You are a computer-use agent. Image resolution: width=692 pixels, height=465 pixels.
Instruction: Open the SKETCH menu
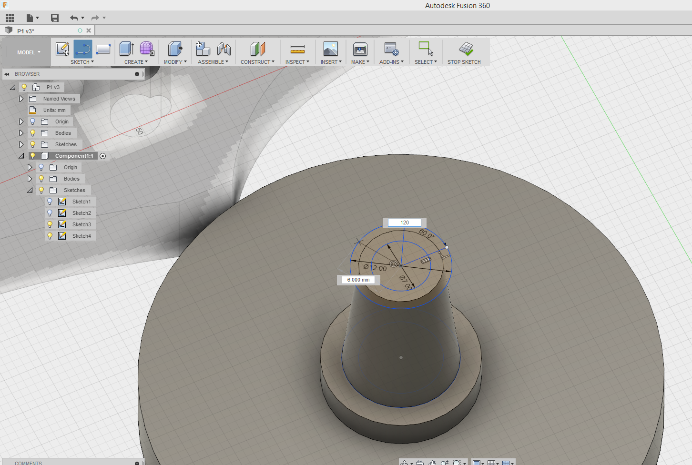point(82,62)
